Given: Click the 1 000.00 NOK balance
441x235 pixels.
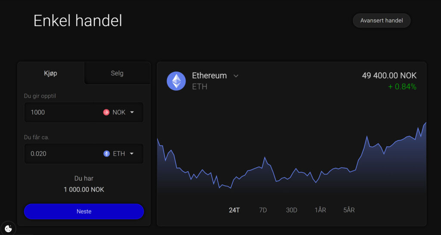Looking at the screenshot, I should [84, 189].
